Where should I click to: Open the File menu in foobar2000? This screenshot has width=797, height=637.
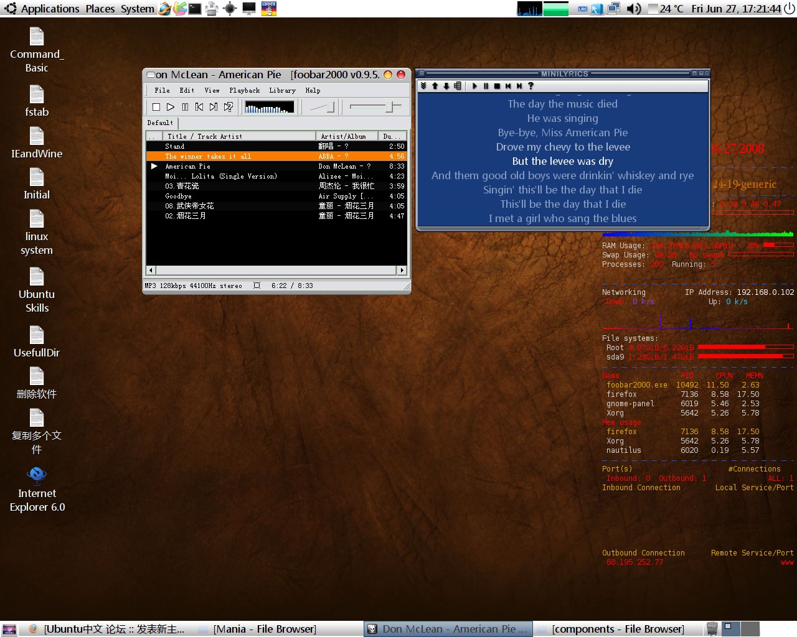(162, 90)
